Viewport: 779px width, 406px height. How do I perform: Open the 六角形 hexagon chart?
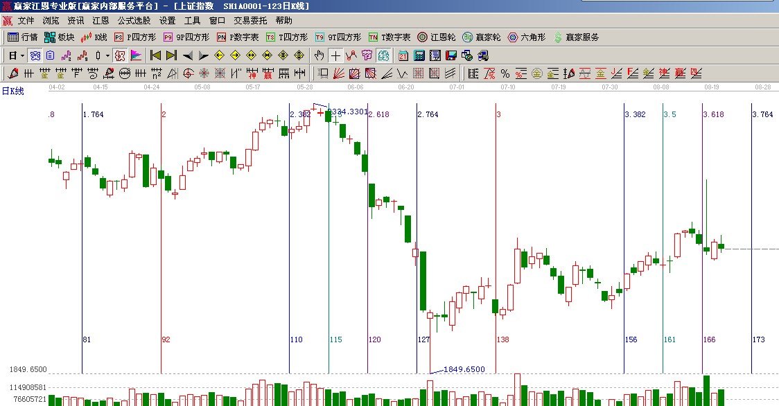(x=527, y=37)
